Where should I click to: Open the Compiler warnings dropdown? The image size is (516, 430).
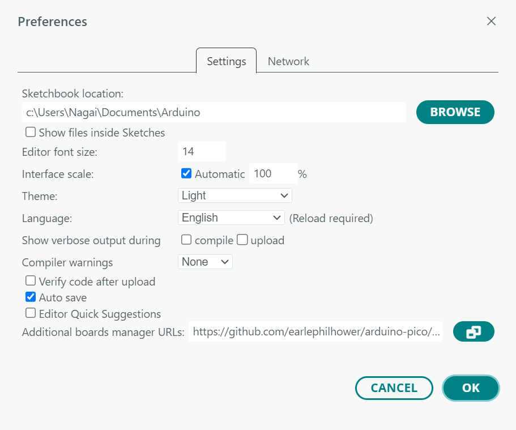(205, 262)
